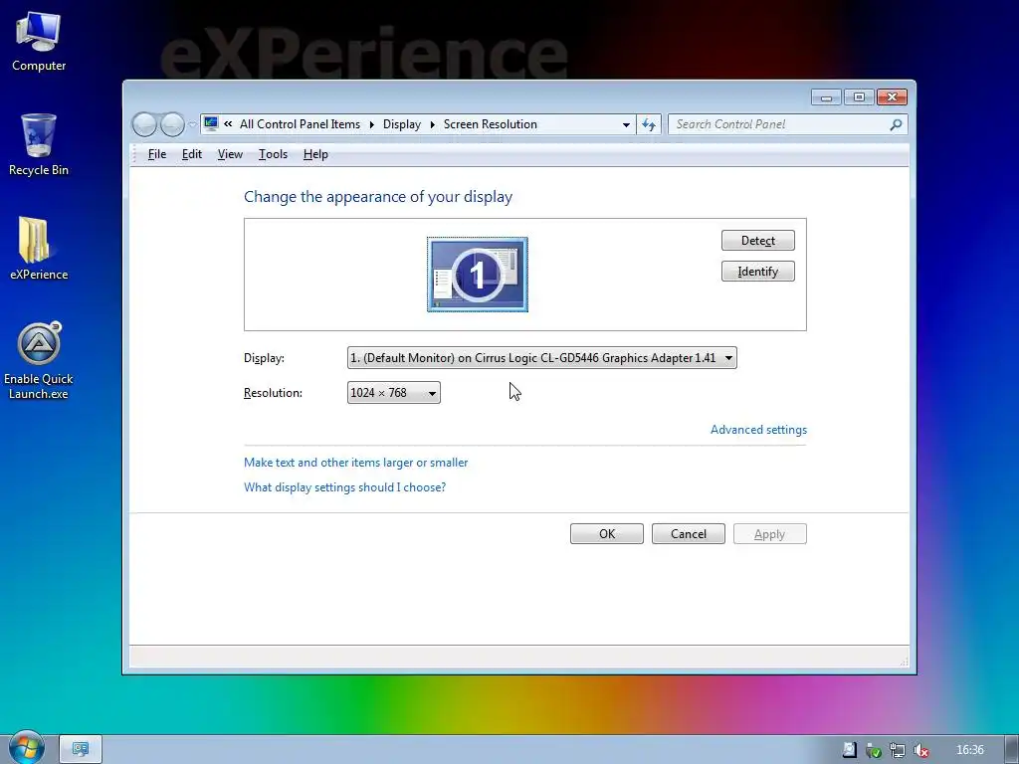1019x764 pixels.
Task: Open recent pages dropdown beside navigation arrows
Action: coord(192,124)
